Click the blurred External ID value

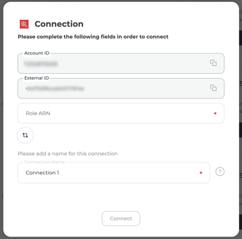(x=55, y=89)
